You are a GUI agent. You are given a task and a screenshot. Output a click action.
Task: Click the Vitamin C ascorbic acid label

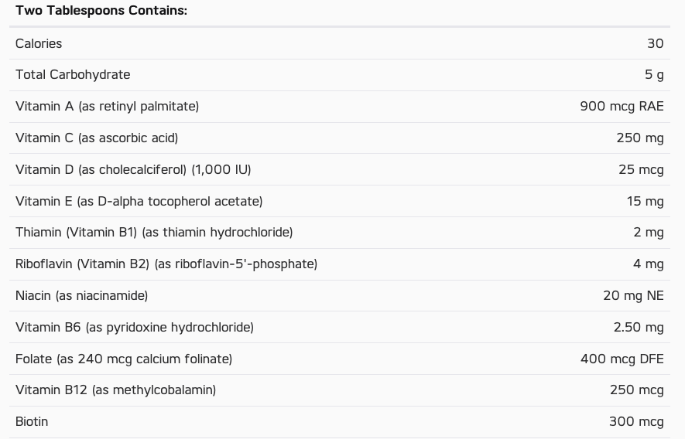(97, 138)
